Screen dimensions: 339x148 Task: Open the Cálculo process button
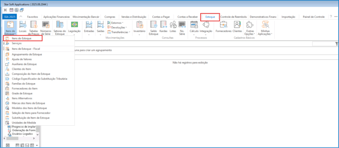(194, 27)
